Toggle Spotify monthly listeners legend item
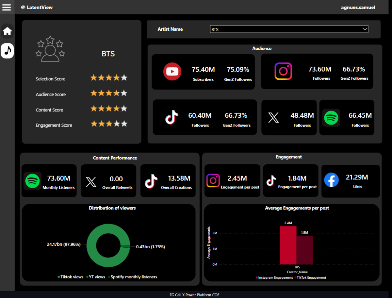Viewport: 392px width, 298px height. click(132, 277)
